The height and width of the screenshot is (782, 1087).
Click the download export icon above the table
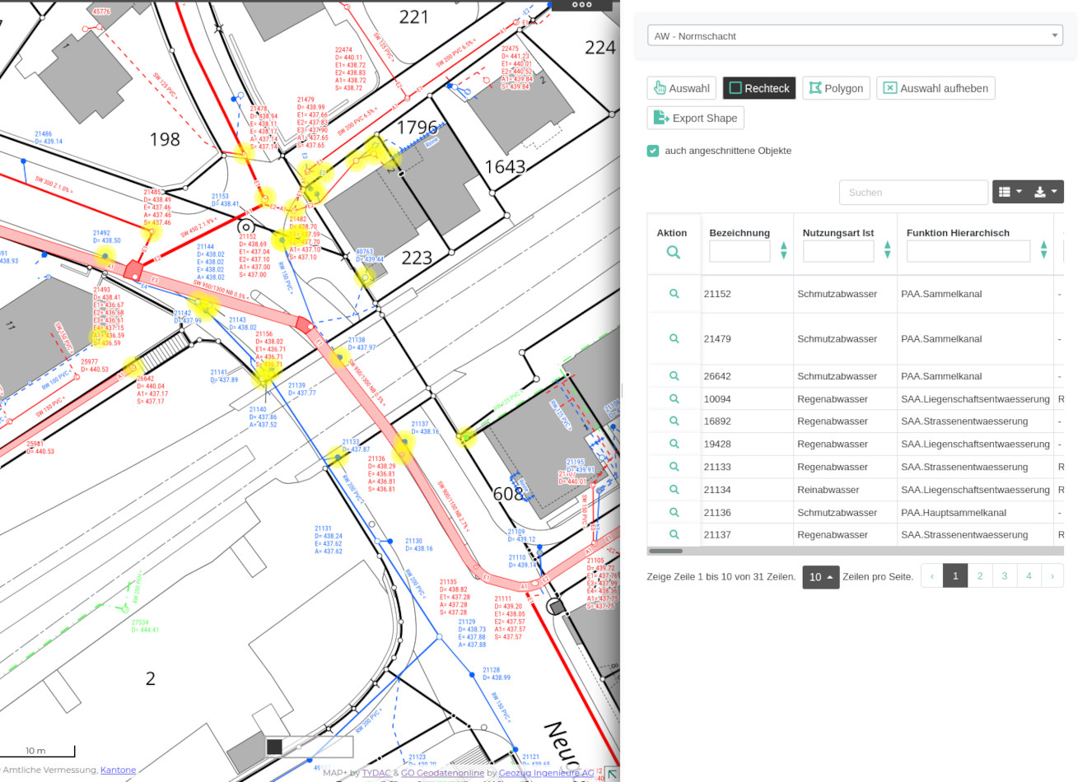coord(1040,192)
